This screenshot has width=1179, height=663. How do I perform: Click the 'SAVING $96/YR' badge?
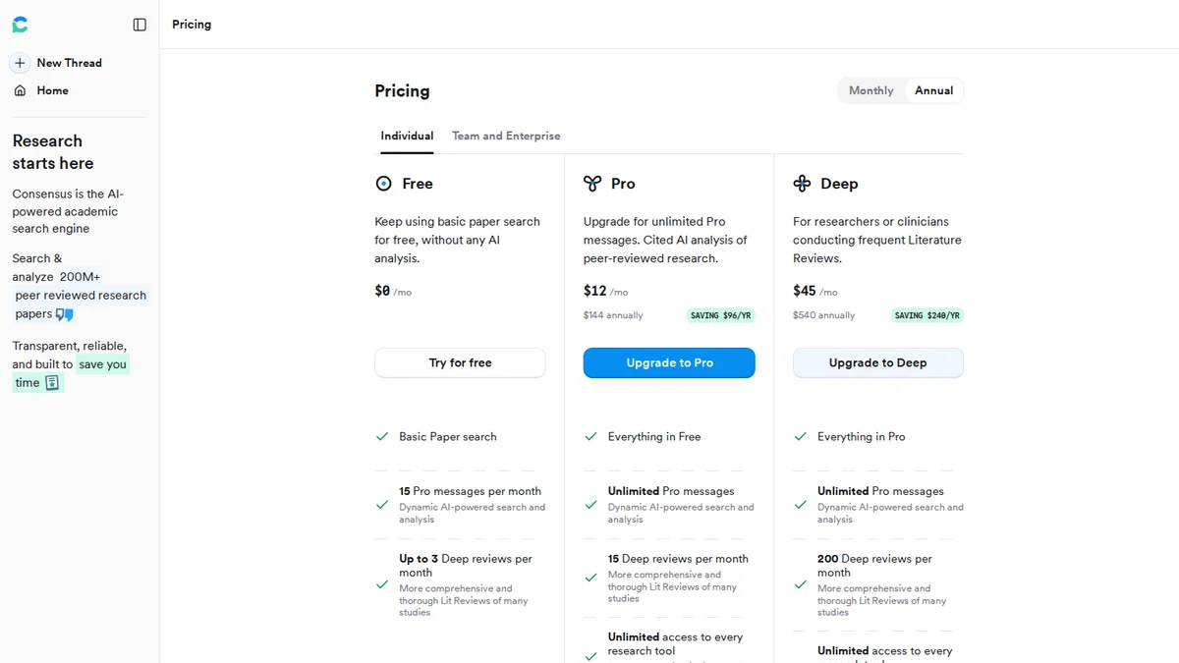click(720, 315)
